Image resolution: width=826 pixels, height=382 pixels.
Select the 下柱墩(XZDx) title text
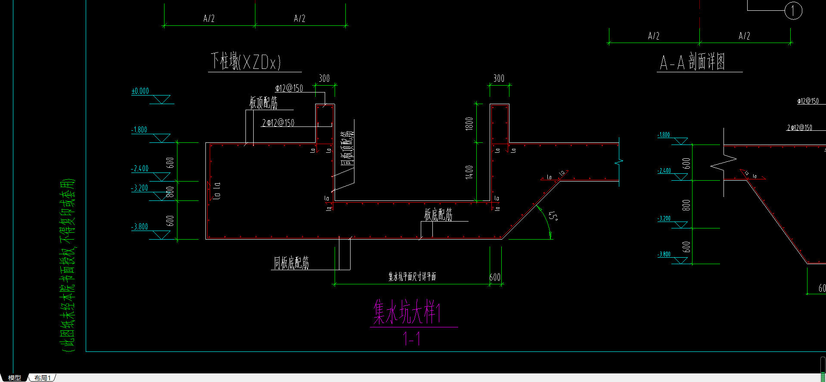click(x=245, y=62)
